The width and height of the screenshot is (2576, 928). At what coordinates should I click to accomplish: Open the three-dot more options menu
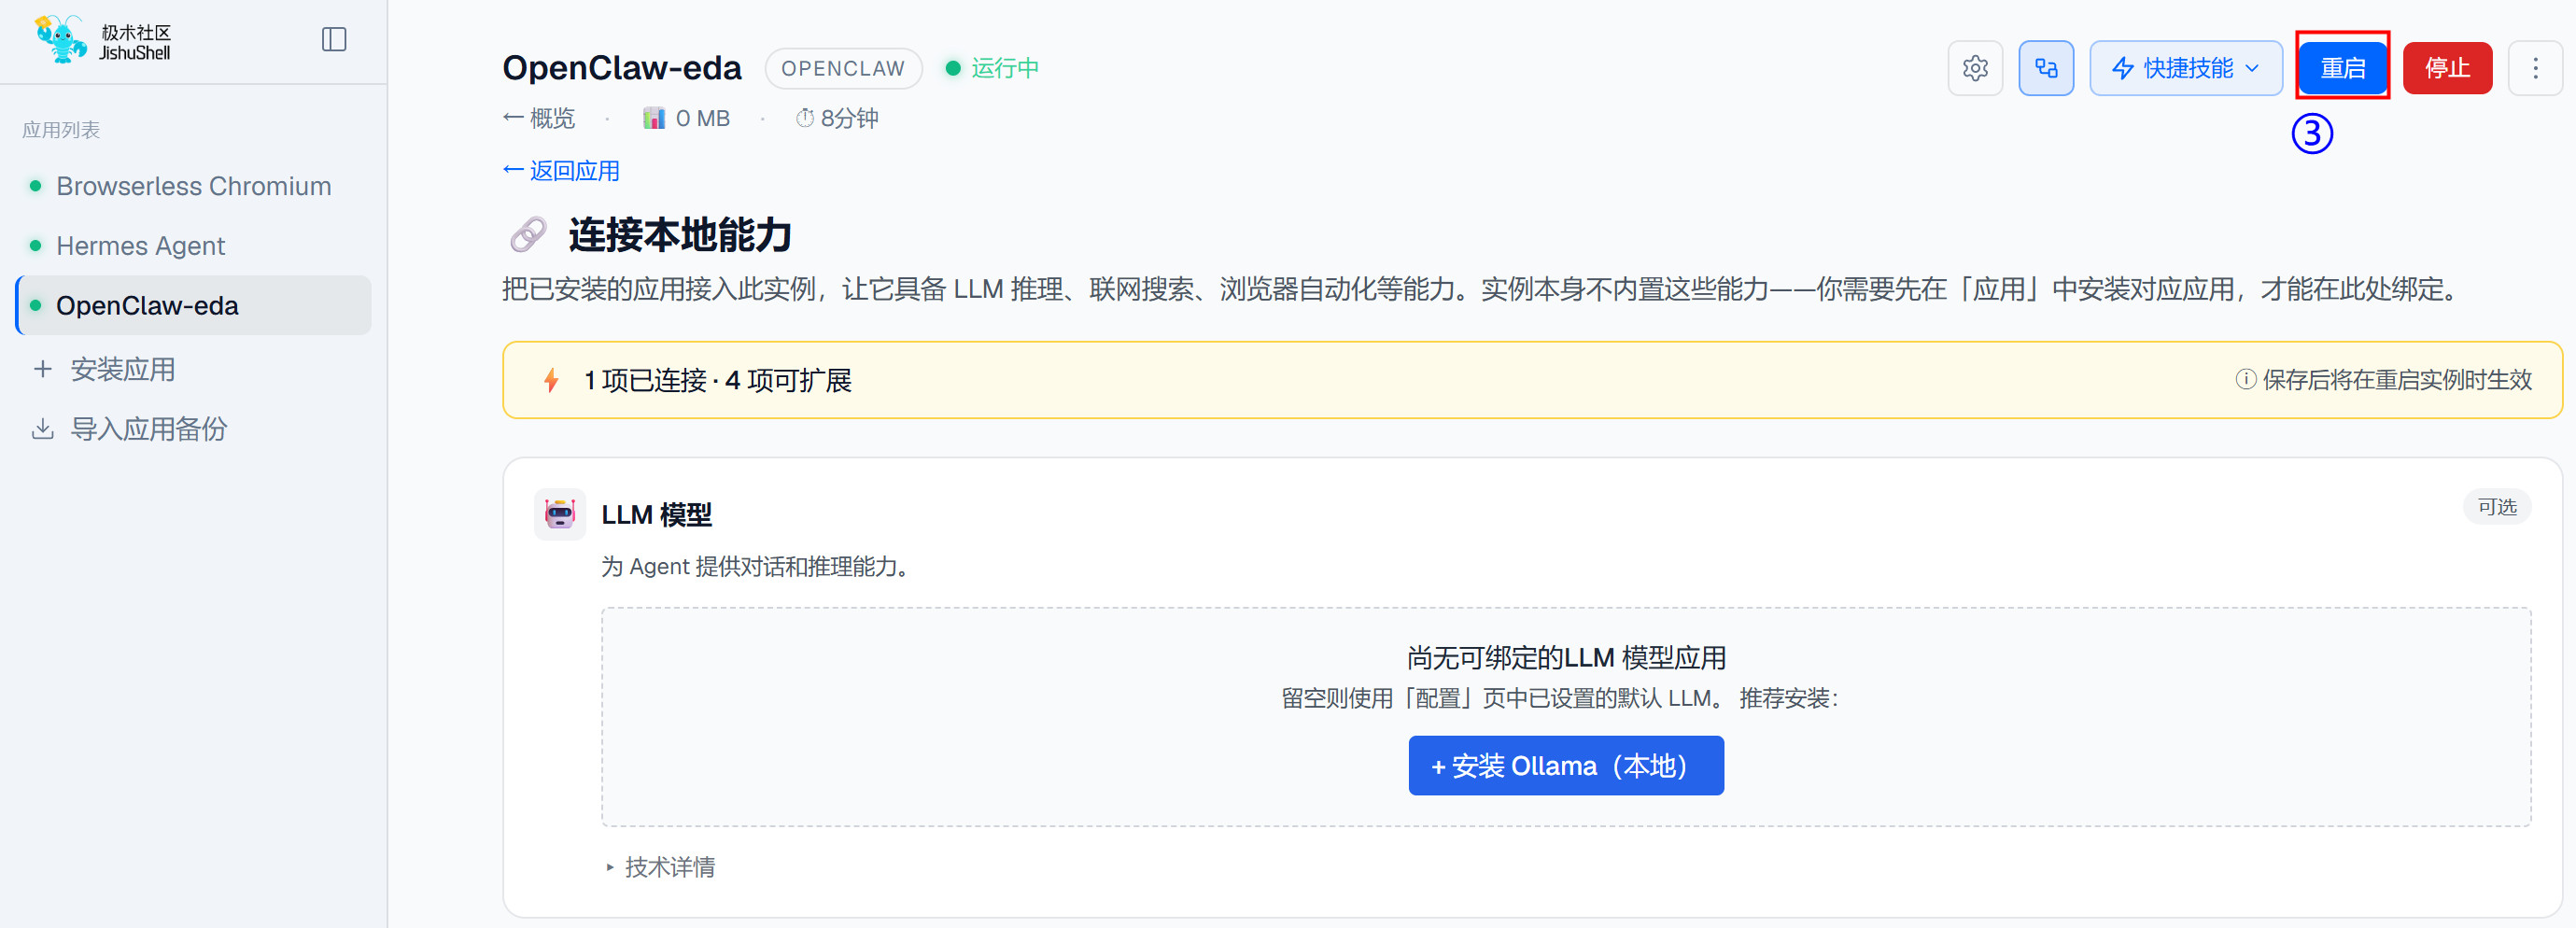point(2535,68)
